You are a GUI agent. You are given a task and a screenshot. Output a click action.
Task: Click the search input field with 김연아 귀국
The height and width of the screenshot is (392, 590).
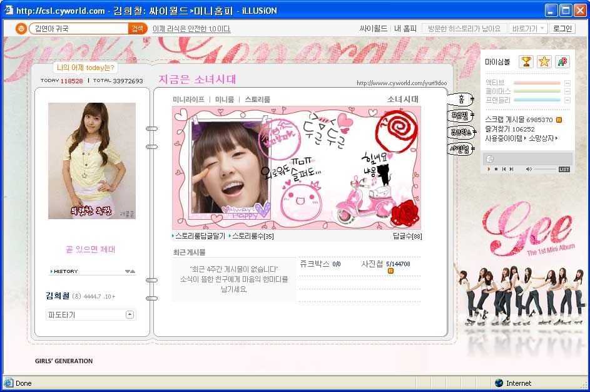(x=79, y=29)
